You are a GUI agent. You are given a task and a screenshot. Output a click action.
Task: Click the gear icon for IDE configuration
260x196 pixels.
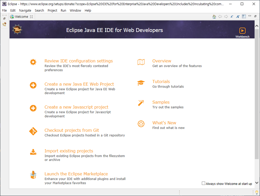point(33,62)
